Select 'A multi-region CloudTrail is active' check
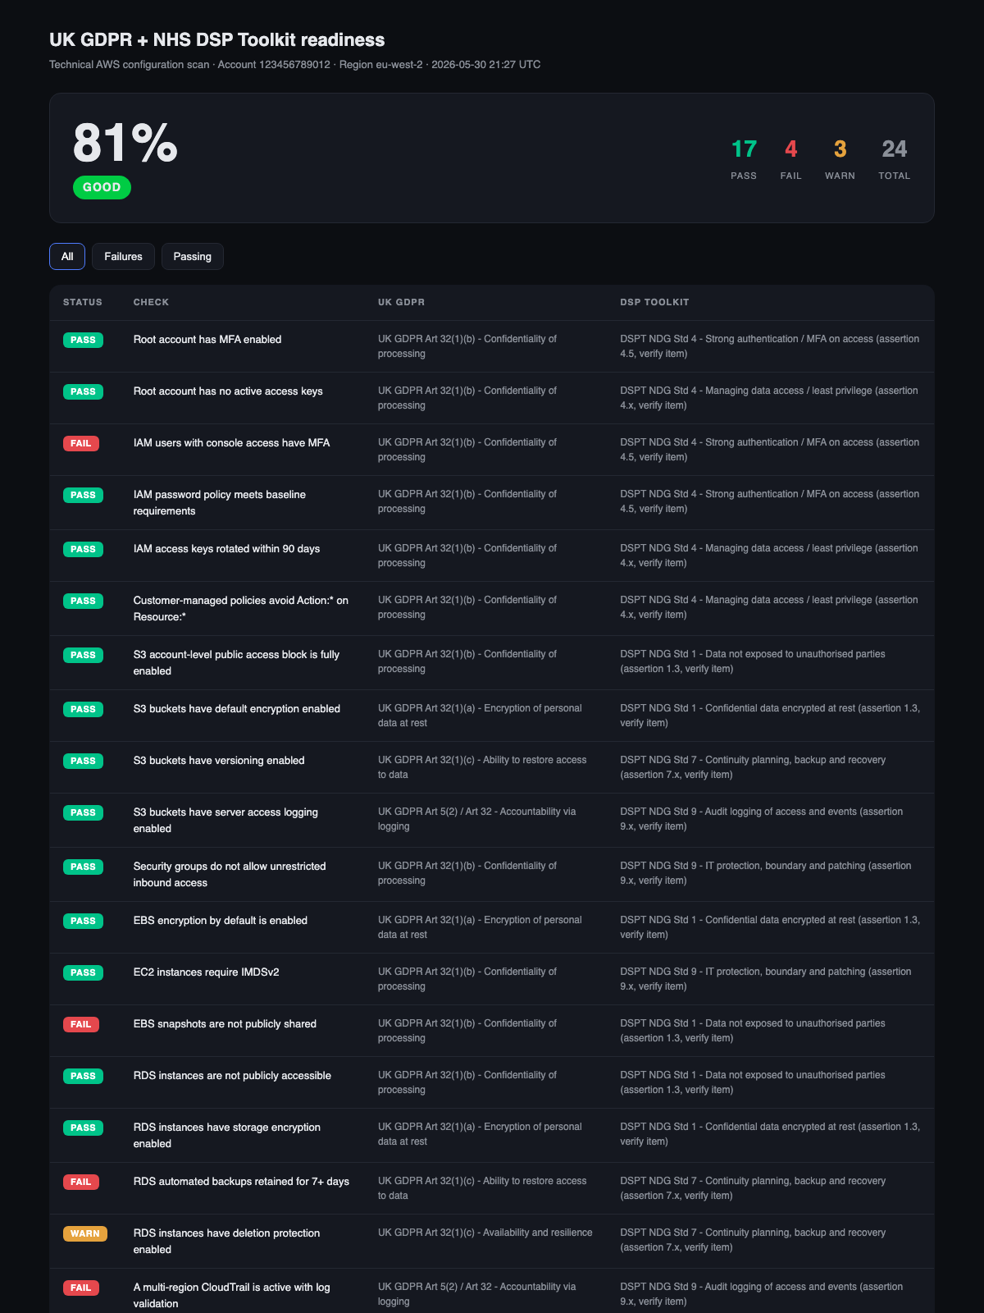The image size is (984, 1313). (x=232, y=1295)
